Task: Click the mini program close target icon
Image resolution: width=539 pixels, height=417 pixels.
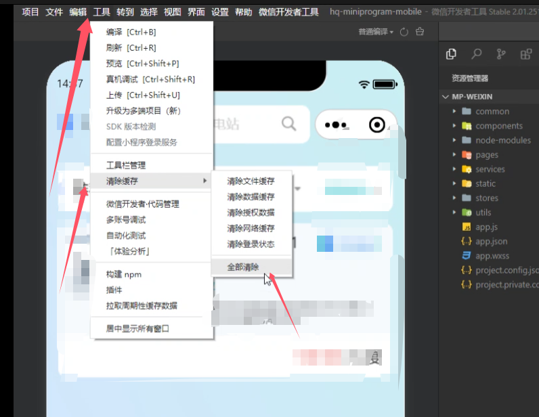Action: [377, 125]
